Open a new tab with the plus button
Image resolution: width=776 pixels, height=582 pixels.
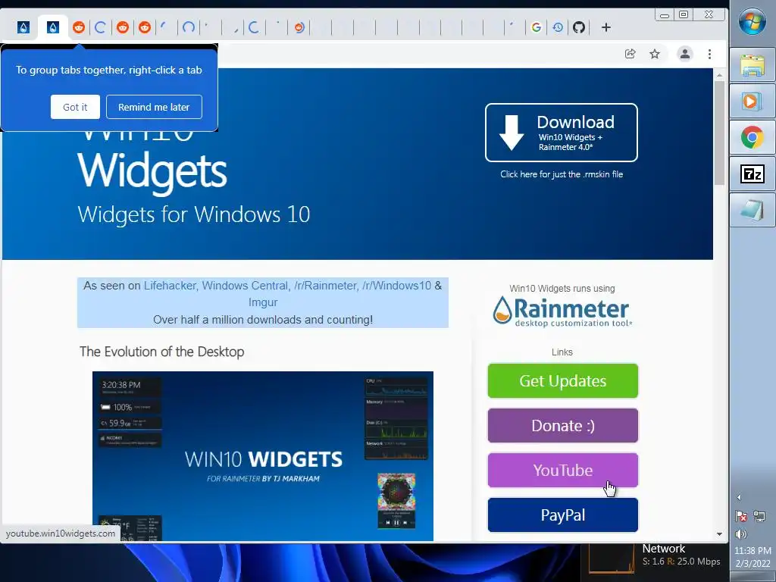(x=606, y=27)
